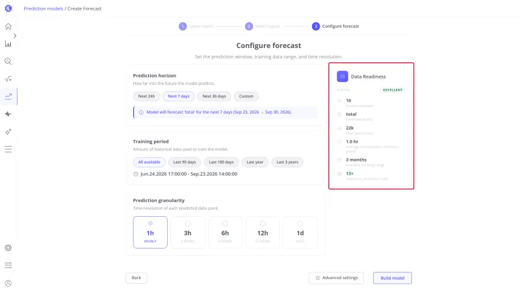Viewport: 520px width, 292px height.
Task: Click the 'total' predicted metric value
Action: click(x=351, y=114)
